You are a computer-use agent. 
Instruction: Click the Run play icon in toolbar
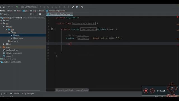41,7
